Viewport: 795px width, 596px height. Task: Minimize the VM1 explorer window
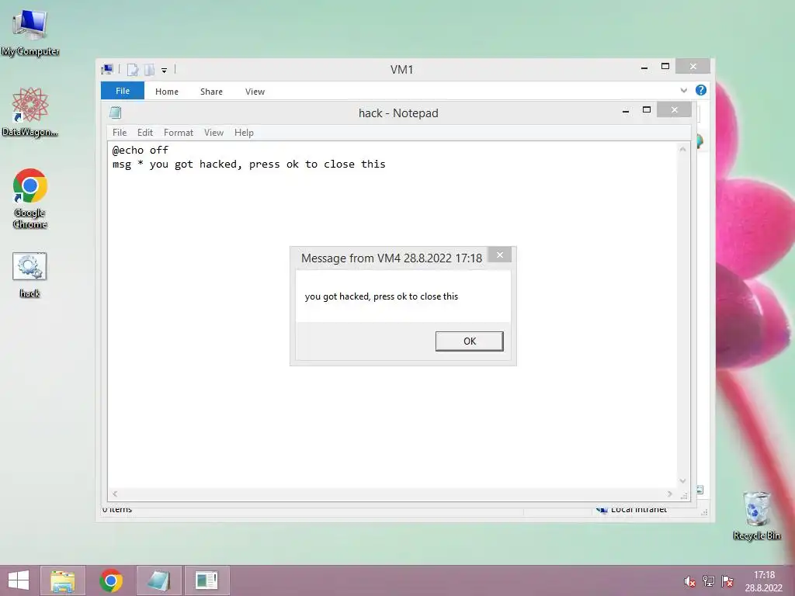click(x=644, y=68)
